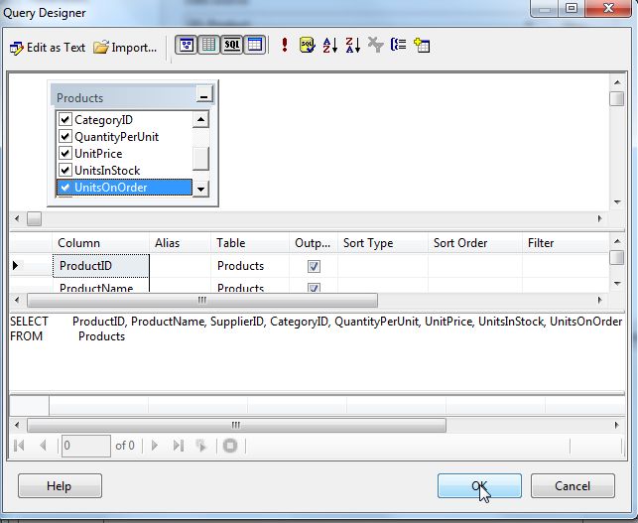Click the Verify SQL icon
The height and width of the screenshot is (523, 638).
click(x=308, y=45)
